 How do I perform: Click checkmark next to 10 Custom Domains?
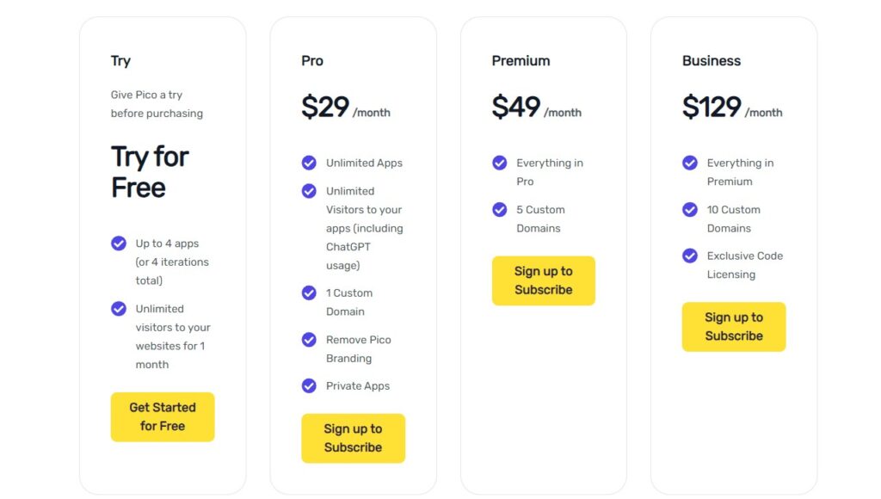[x=690, y=209]
